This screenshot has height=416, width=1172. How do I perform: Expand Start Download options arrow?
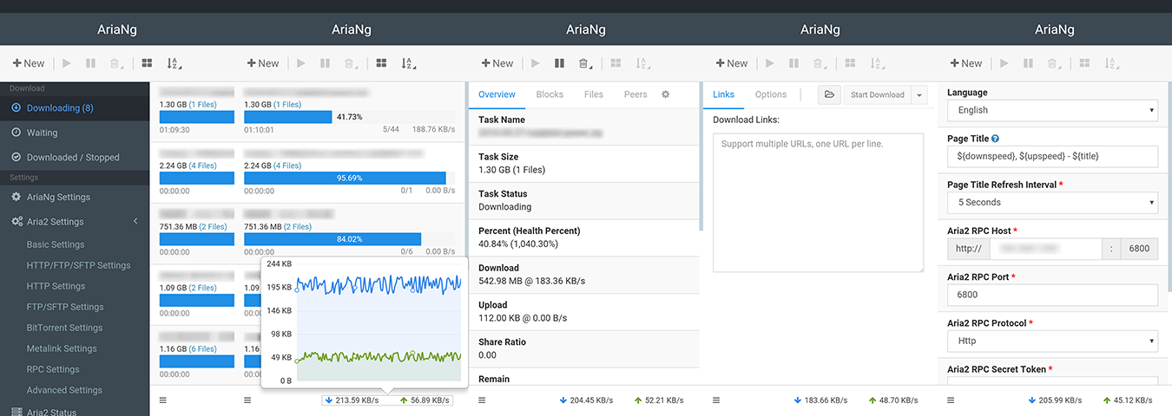pyautogui.click(x=919, y=94)
